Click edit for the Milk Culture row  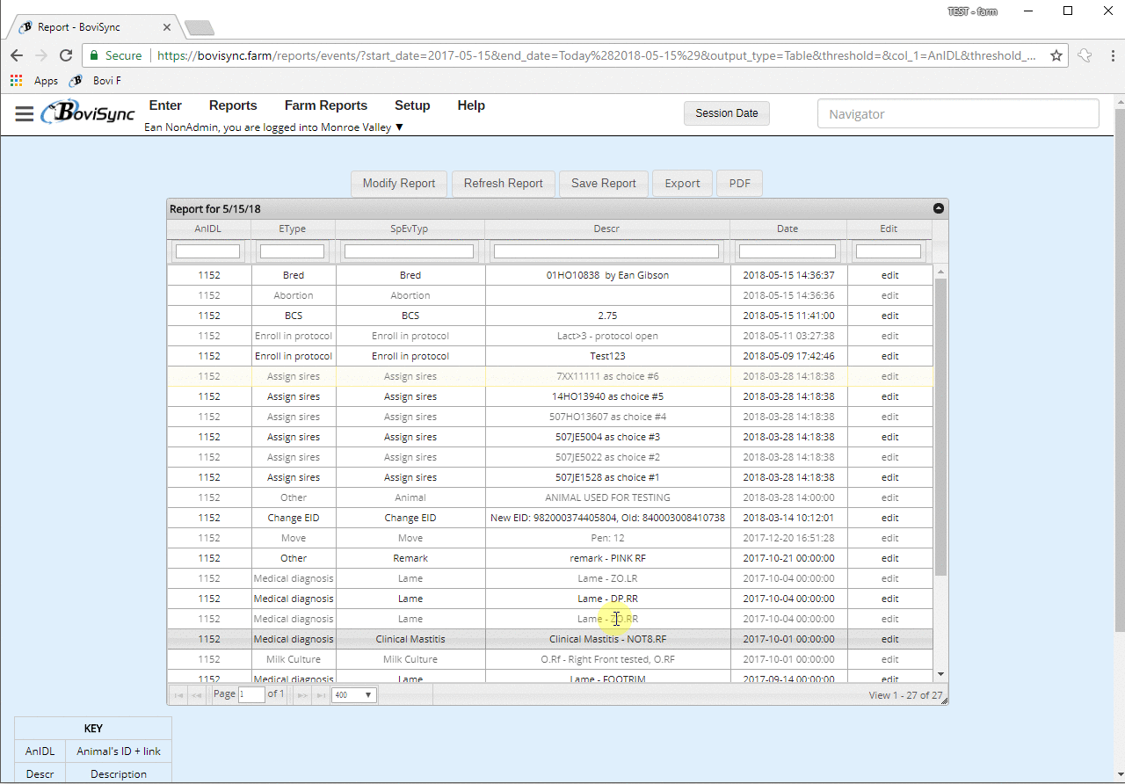tap(890, 659)
